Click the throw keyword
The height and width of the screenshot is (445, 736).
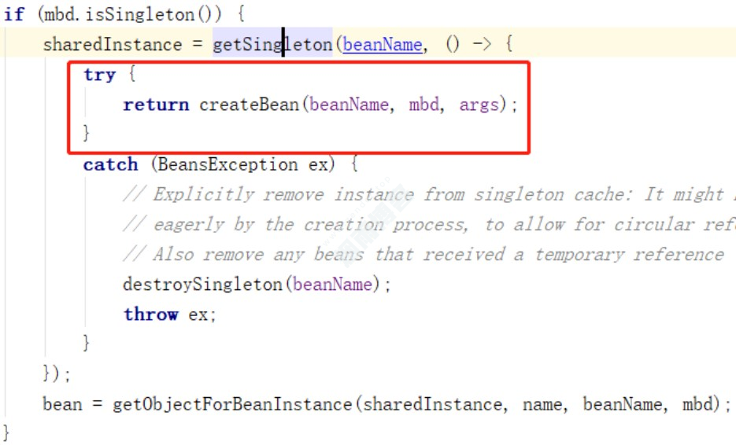pyautogui.click(x=150, y=314)
